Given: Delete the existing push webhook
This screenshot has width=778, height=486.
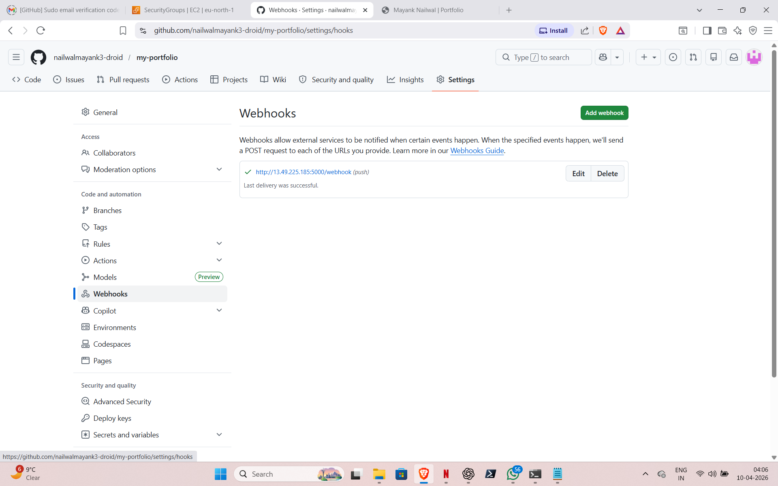Looking at the screenshot, I should [607, 173].
